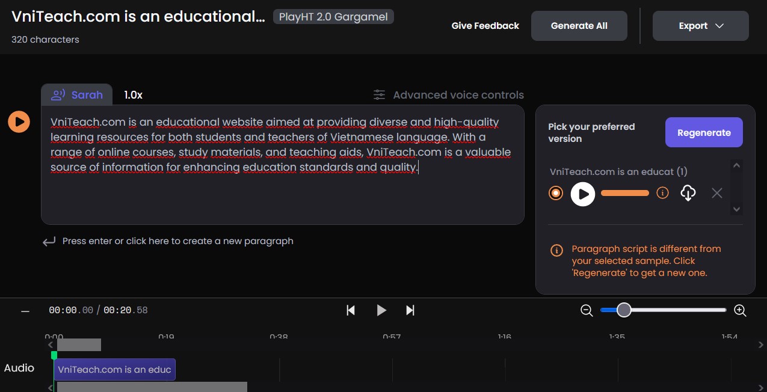Adjust the timeline zoom slider handle
The height and width of the screenshot is (392, 767).
point(624,310)
